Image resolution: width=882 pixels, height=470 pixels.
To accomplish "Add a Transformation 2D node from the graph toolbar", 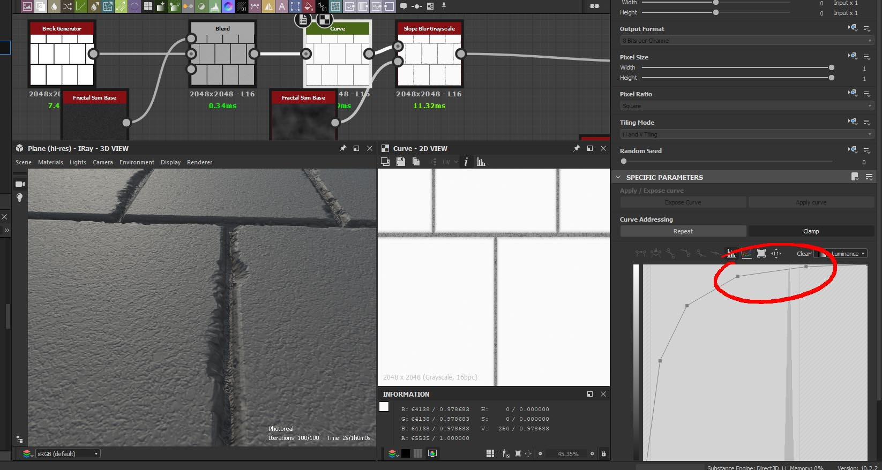I will click(295, 6).
